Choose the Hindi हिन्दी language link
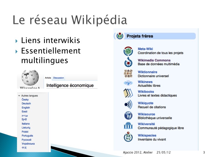 [24, 119]
